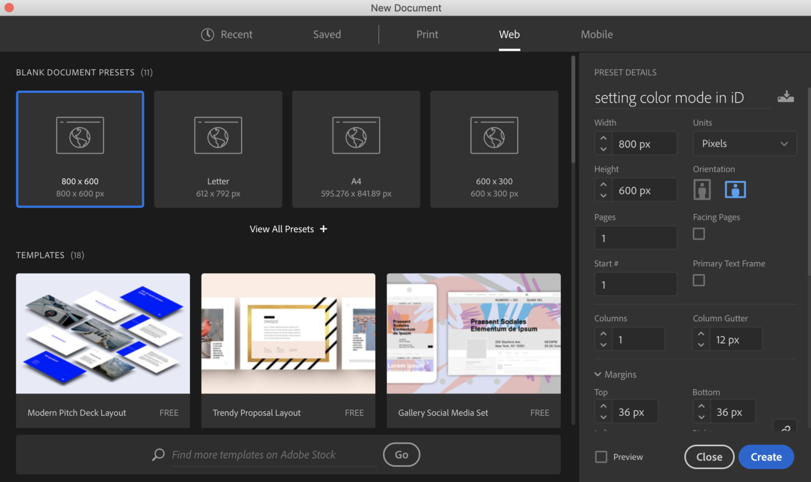Screen dimensions: 811x482
Task: Click the Create button
Action: (x=766, y=457)
